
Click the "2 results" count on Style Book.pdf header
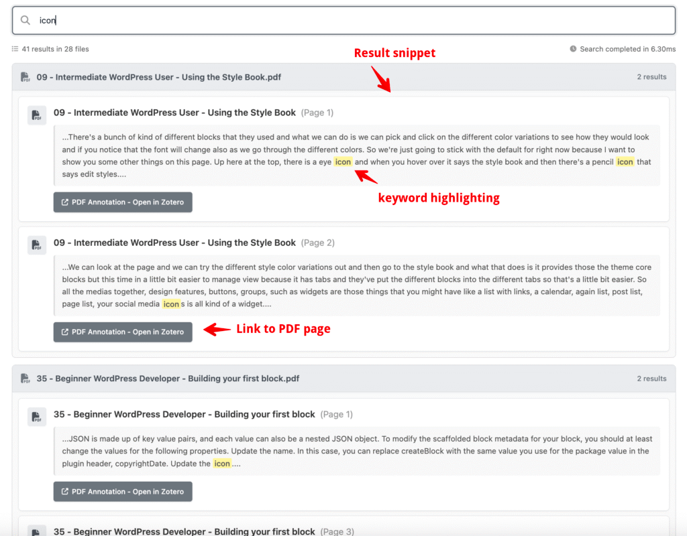(651, 77)
